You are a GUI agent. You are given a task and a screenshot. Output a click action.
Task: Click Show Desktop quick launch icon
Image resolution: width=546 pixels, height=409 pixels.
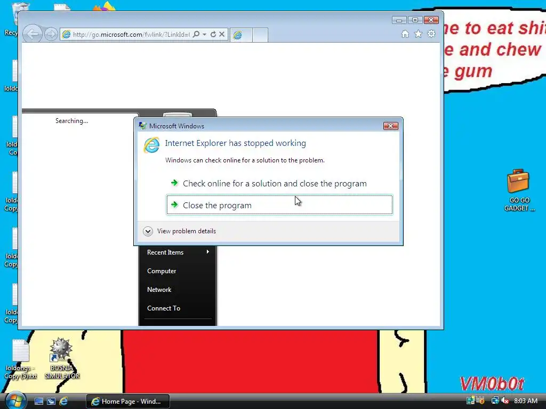pos(38,402)
